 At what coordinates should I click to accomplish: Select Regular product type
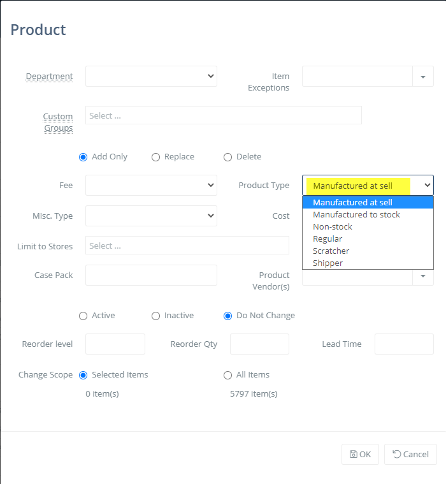pyautogui.click(x=368, y=239)
